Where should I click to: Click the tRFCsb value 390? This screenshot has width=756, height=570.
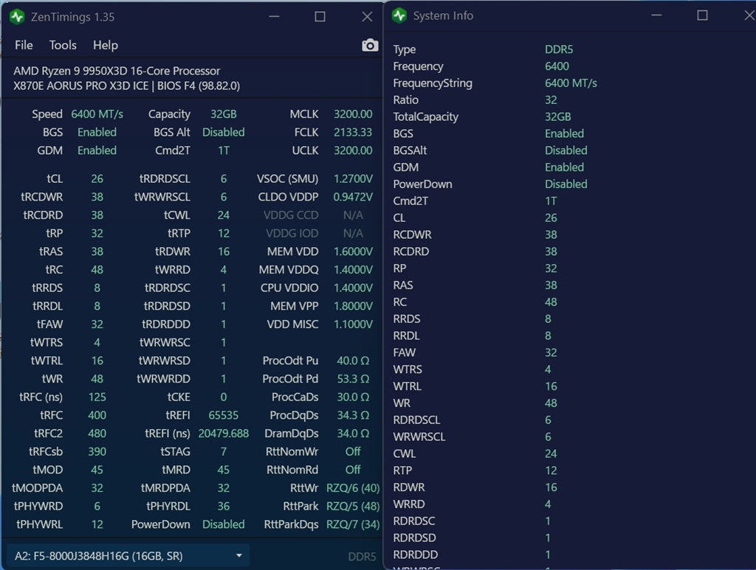(97, 451)
